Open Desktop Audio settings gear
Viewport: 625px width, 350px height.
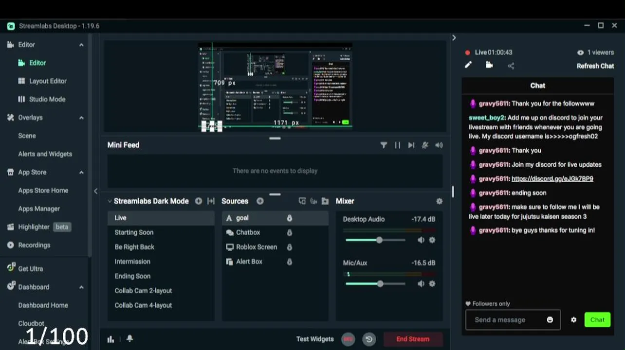point(432,240)
